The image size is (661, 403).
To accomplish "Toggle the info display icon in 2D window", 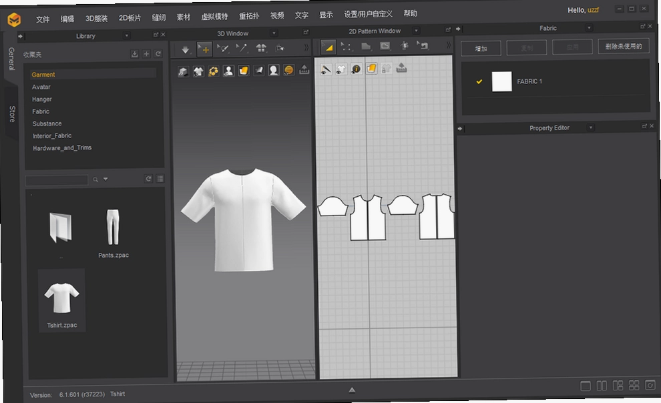I will click(x=356, y=68).
